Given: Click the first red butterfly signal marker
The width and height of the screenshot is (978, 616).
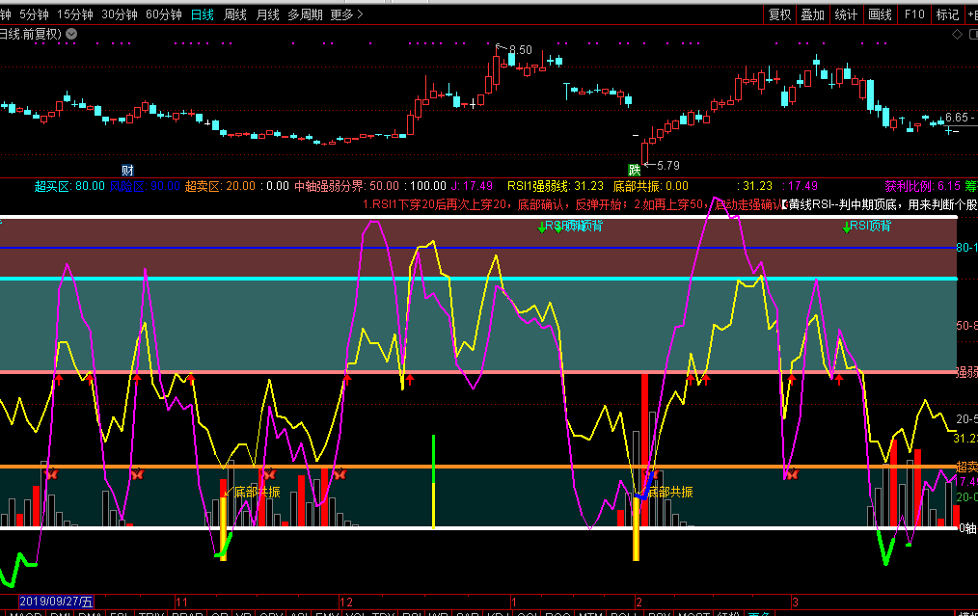Looking at the screenshot, I should point(52,473).
